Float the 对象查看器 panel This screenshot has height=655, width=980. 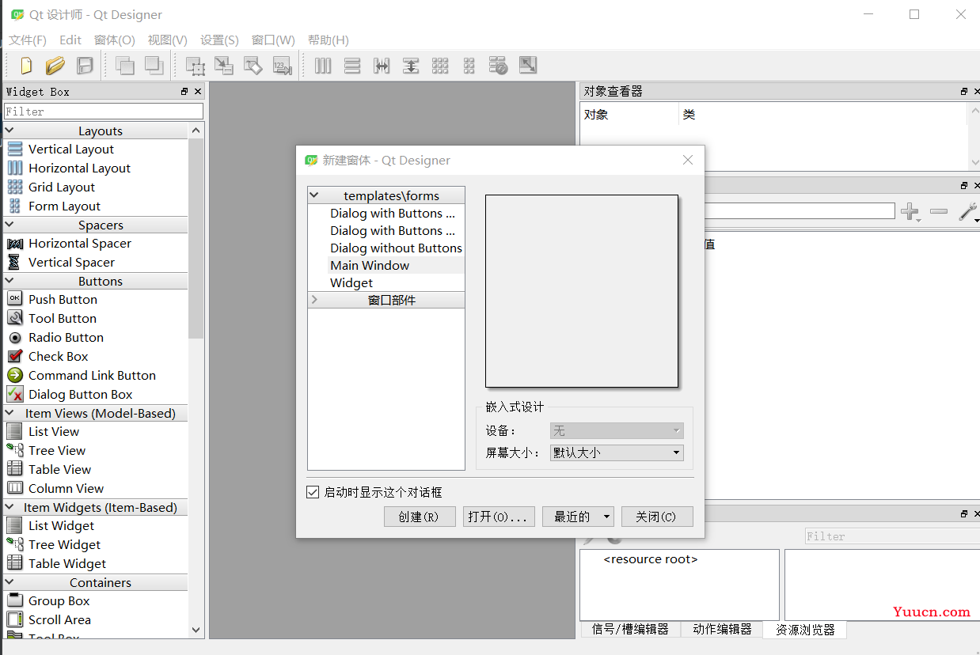pos(964,92)
